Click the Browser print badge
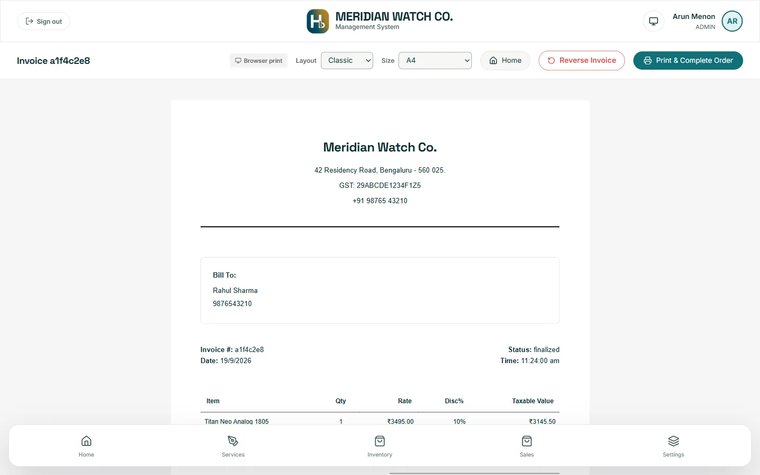 click(259, 61)
